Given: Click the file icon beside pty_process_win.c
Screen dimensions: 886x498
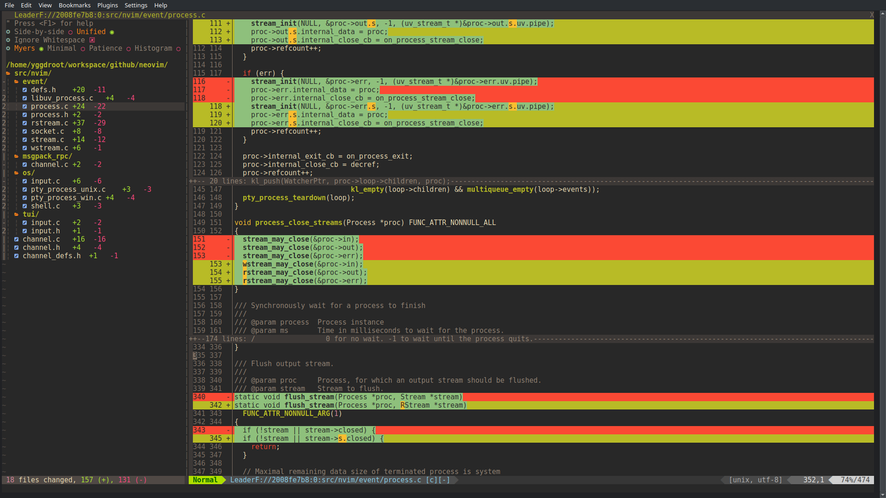Looking at the screenshot, I should point(25,198).
